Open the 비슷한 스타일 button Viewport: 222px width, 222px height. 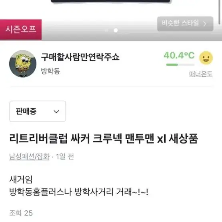tap(185, 24)
